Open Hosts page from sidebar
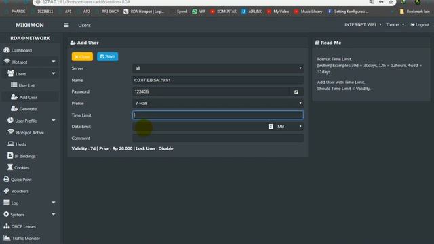The image size is (434, 244). [17, 144]
